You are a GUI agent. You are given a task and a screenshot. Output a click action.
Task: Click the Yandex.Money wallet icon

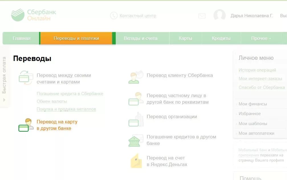click(x=136, y=161)
